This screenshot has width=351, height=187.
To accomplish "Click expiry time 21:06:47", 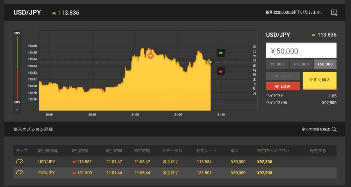I will click(x=142, y=162).
